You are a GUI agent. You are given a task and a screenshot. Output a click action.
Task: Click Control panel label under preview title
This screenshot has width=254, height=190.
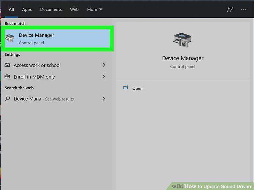(182, 66)
